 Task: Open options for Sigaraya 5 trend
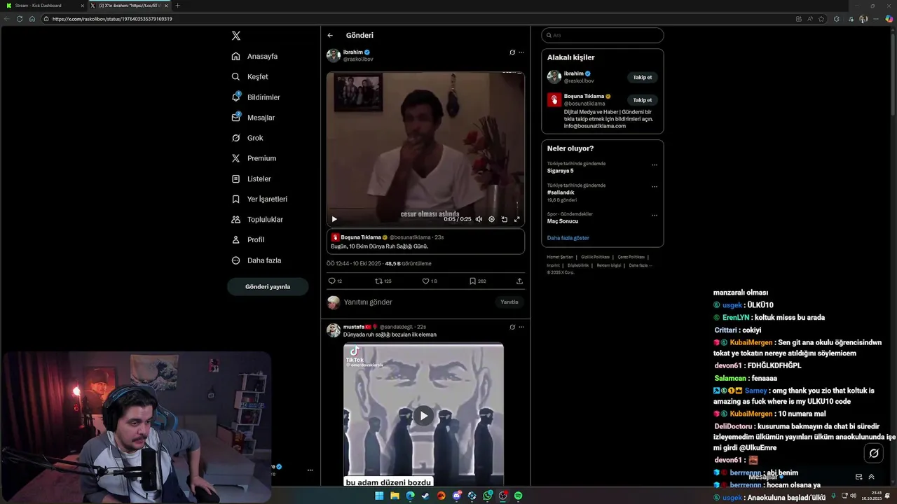tap(655, 165)
